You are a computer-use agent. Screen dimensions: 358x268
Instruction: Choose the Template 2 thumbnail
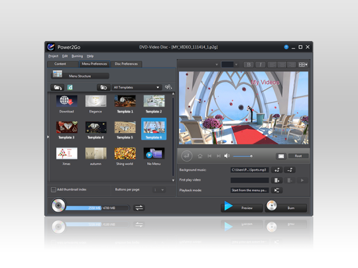[x=154, y=101]
